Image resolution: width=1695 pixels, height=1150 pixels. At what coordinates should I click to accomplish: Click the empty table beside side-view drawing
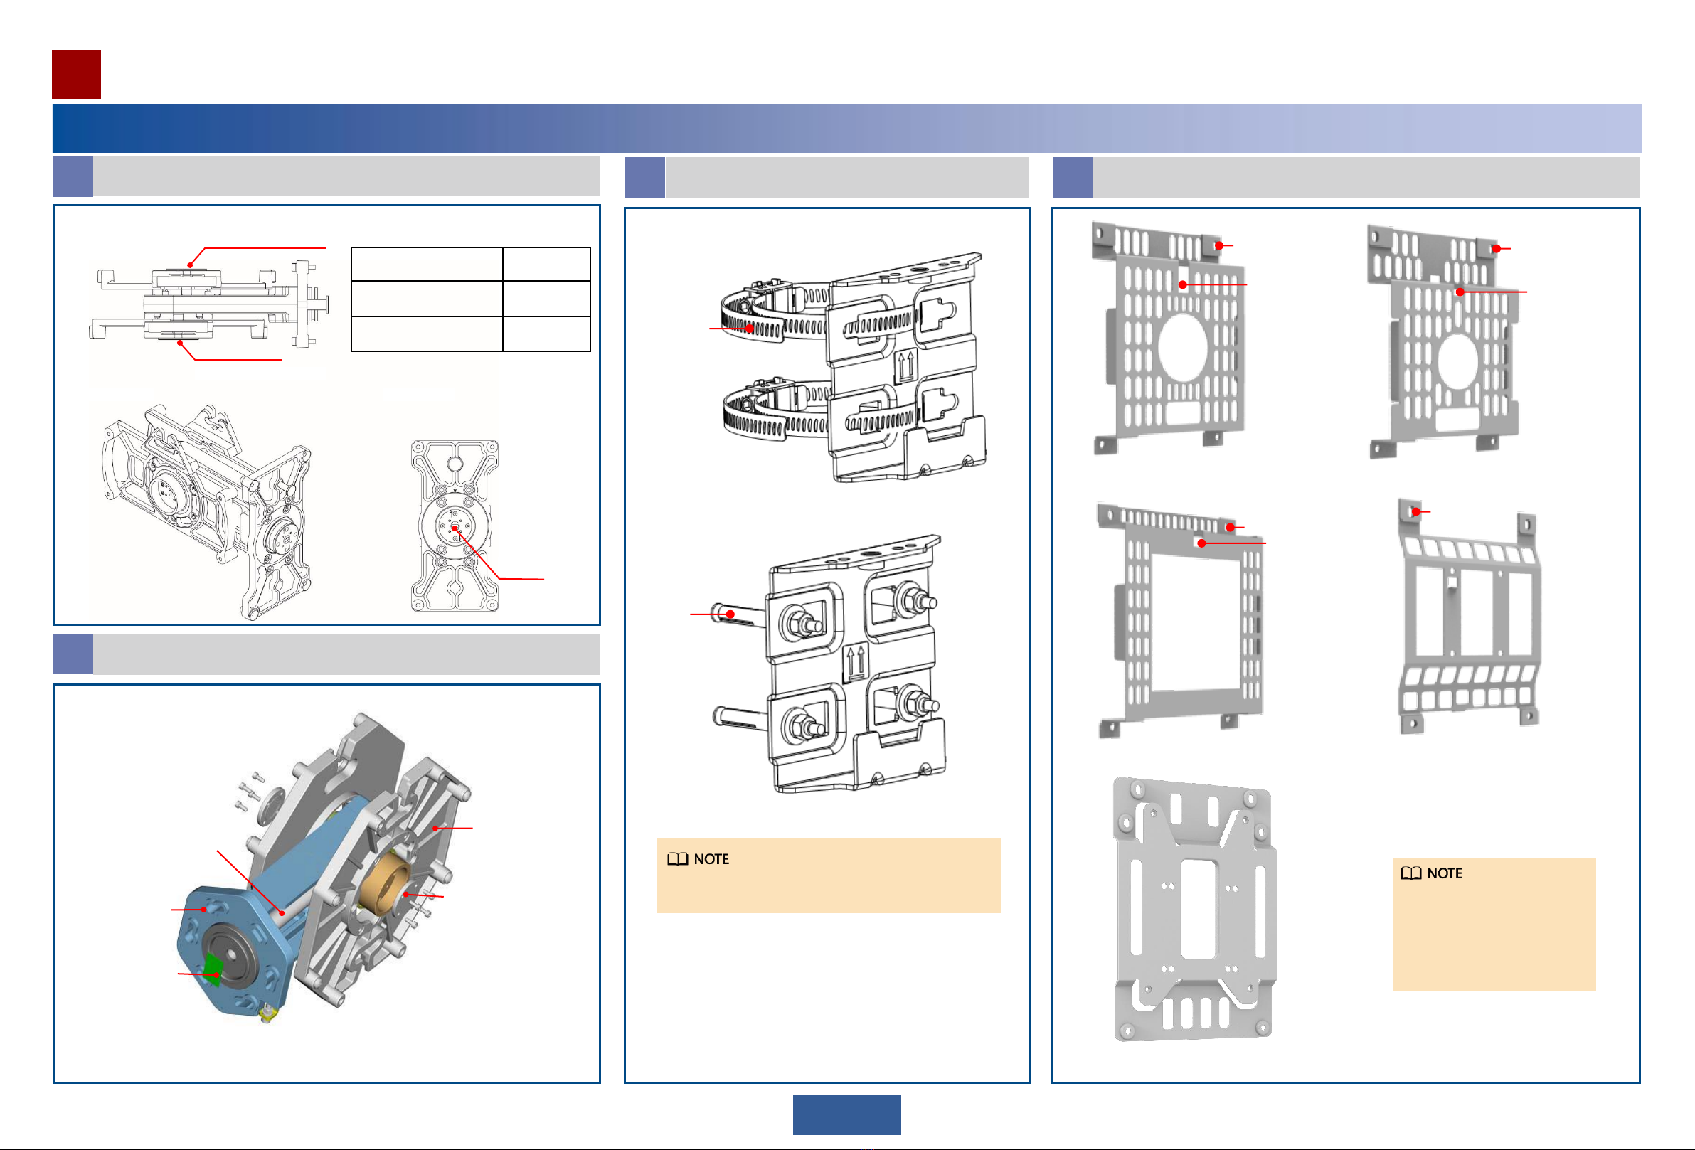click(x=470, y=299)
